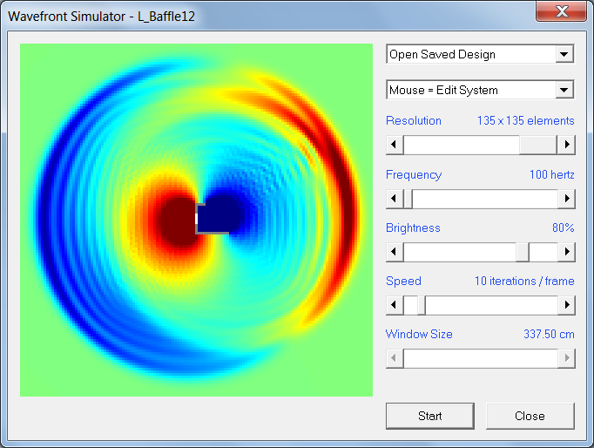The width and height of the screenshot is (594, 448).
Task: Click the Brightness slider left arrow
Action: click(395, 252)
